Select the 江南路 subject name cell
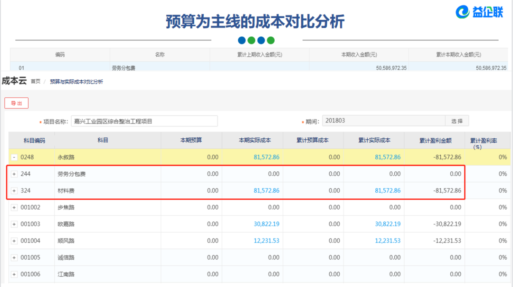The width and height of the screenshot is (513, 287). (66, 274)
